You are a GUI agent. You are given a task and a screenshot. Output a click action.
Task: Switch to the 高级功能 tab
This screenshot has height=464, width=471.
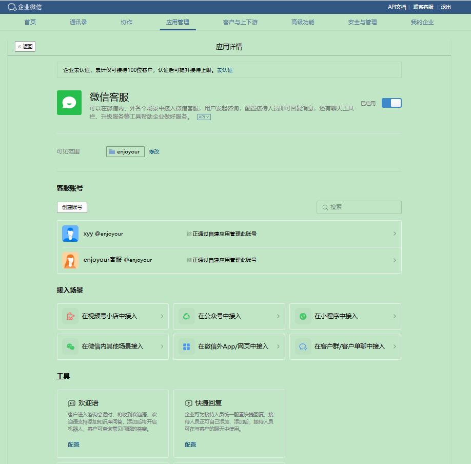click(x=303, y=22)
